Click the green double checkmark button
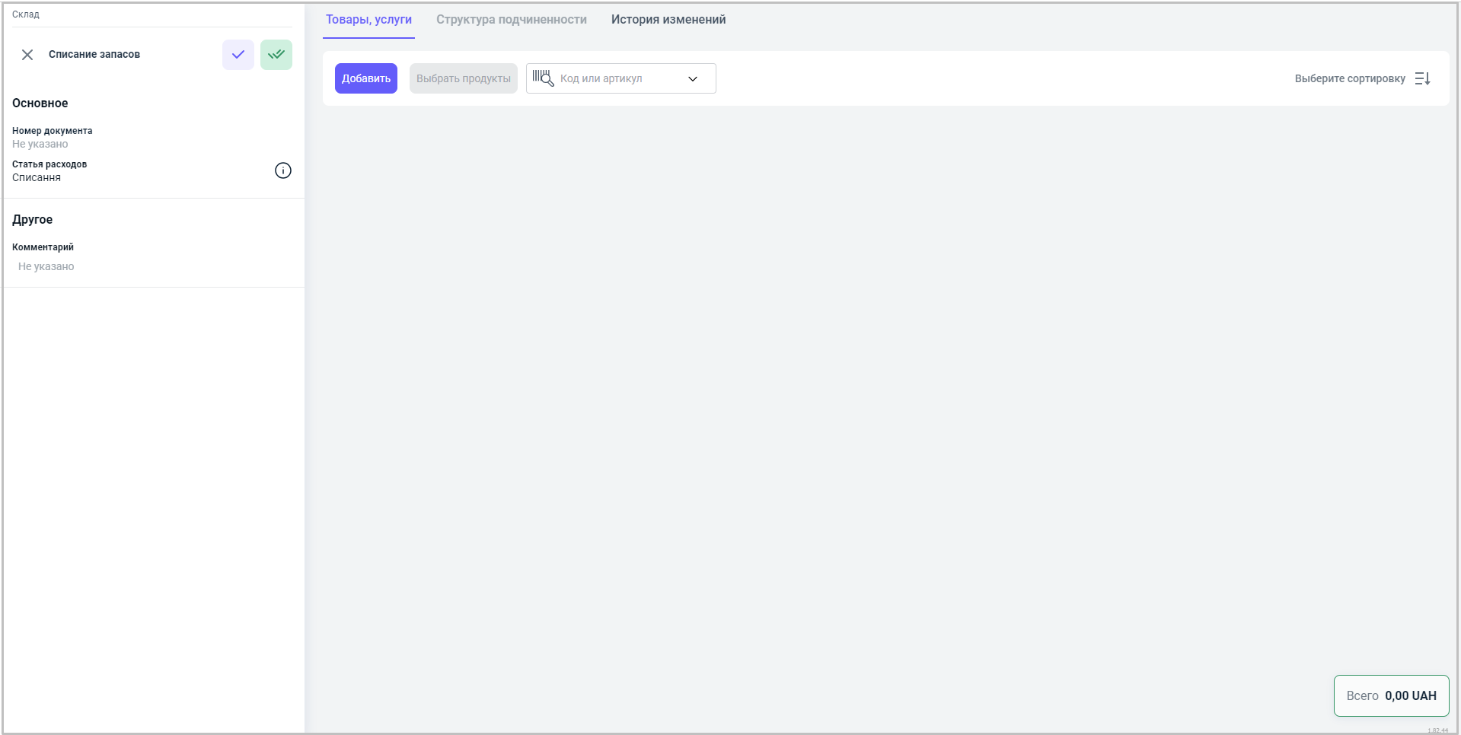 pos(276,55)
